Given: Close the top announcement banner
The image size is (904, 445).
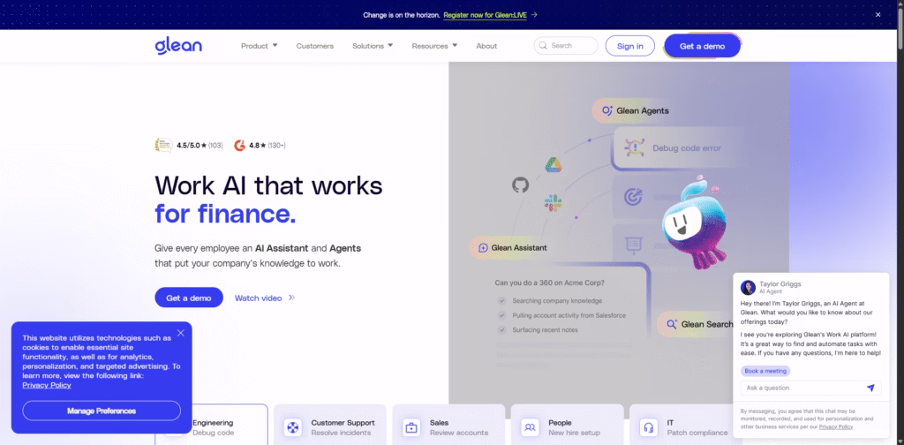Looking at the screenshot, I should [x=877, y=14].
